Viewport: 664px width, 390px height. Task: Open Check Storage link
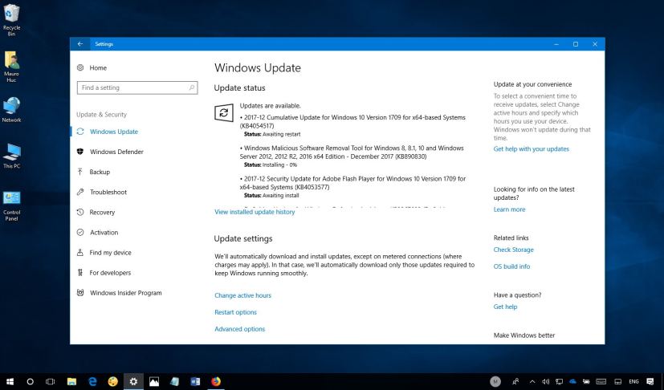coord(513,250)
